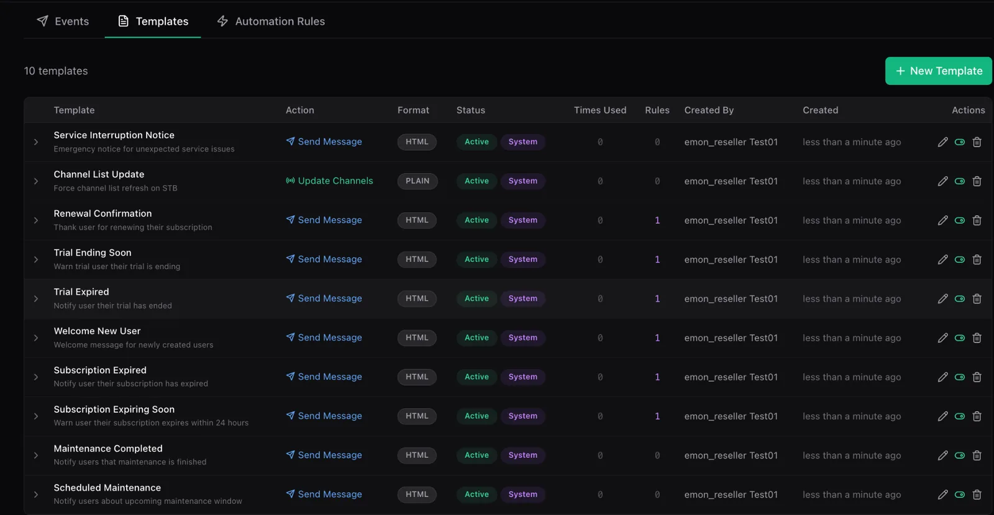This screenshot has width=994, height=515.
Task: Toggle active state of Channel List Update
Action: pos(960,181)
